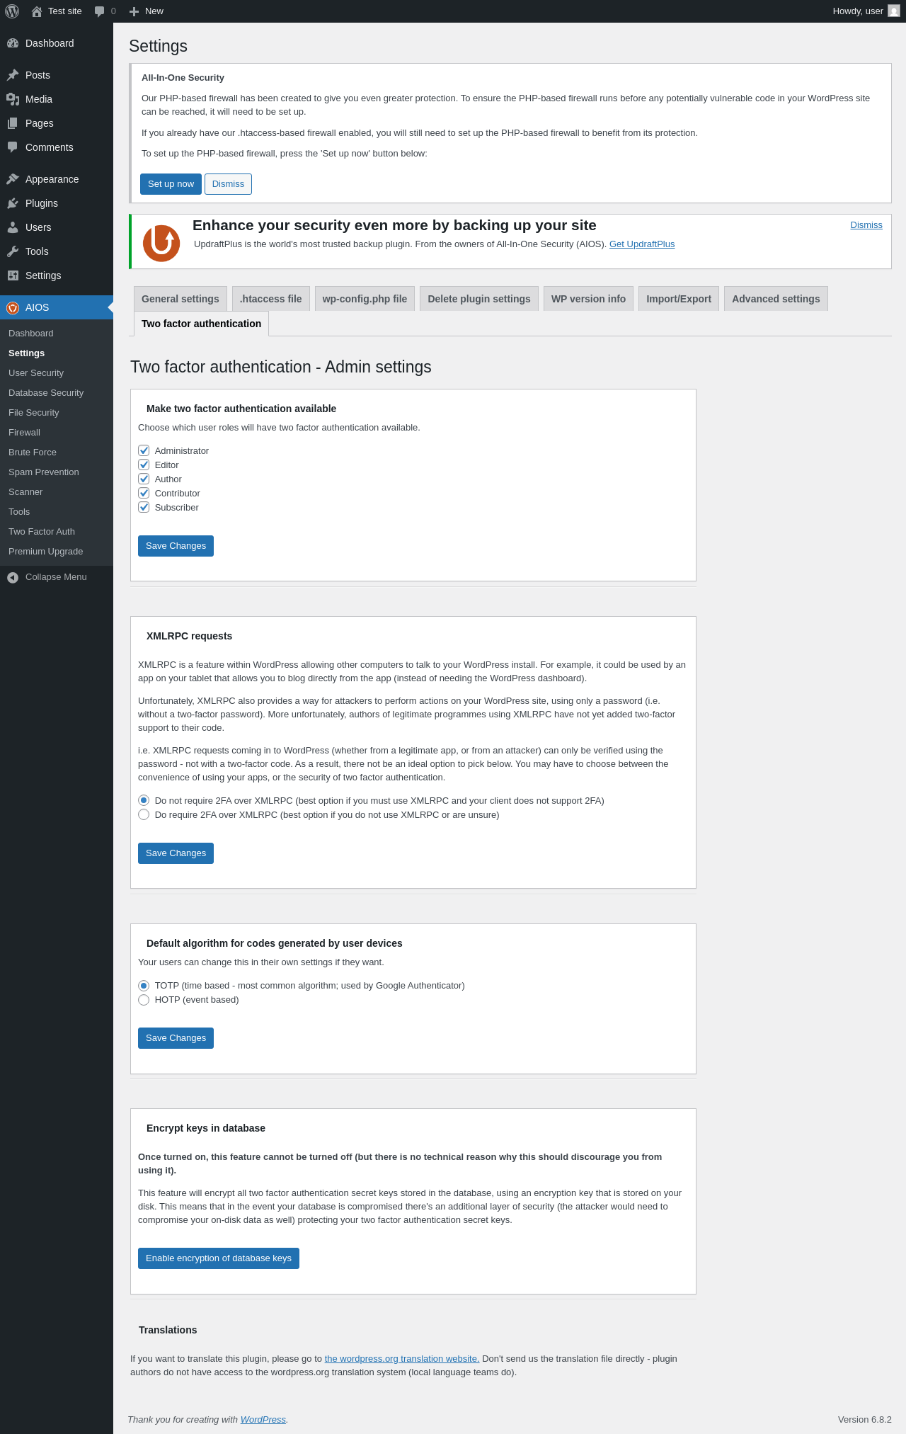Click the Pages icon in sidebar
Viewport: 906px width, 1434px height.
(13, 123)
